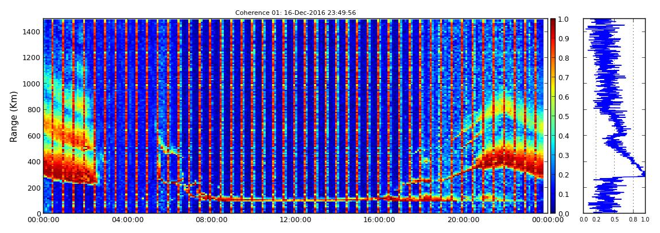Click the 1200 tick label on the range axis
Screen dimensions: 660x233
[x=32, y=57]
